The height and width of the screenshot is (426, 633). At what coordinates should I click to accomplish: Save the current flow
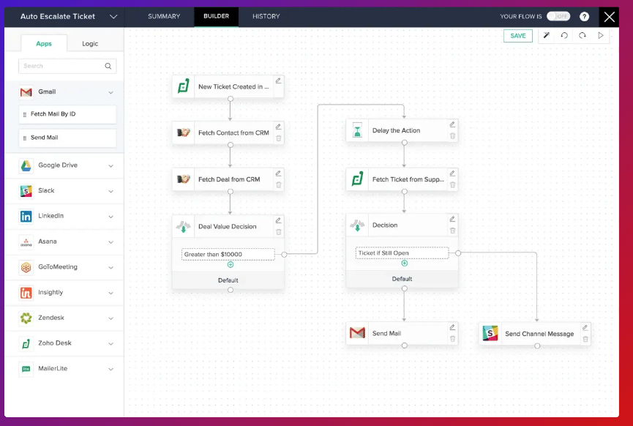click(518, 35)
